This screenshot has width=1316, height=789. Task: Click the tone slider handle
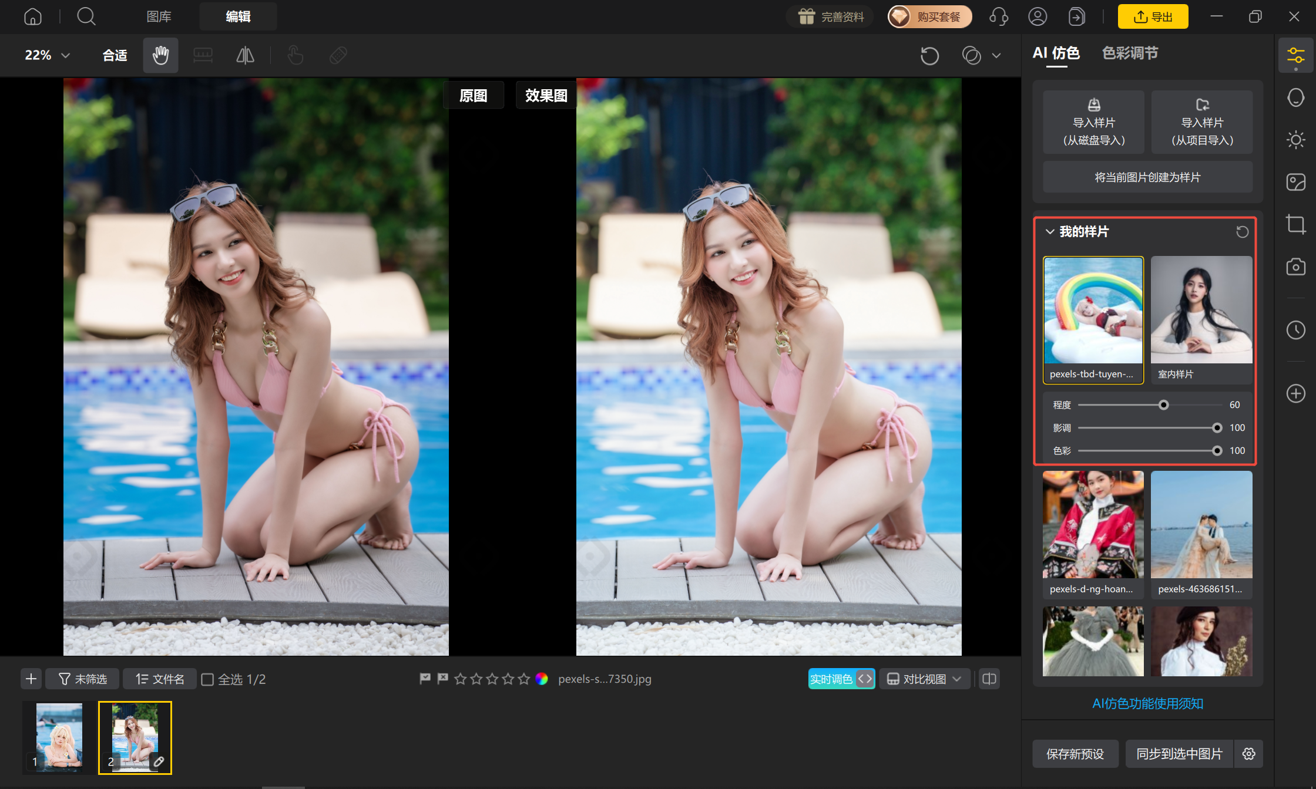tap(1217, 428)
